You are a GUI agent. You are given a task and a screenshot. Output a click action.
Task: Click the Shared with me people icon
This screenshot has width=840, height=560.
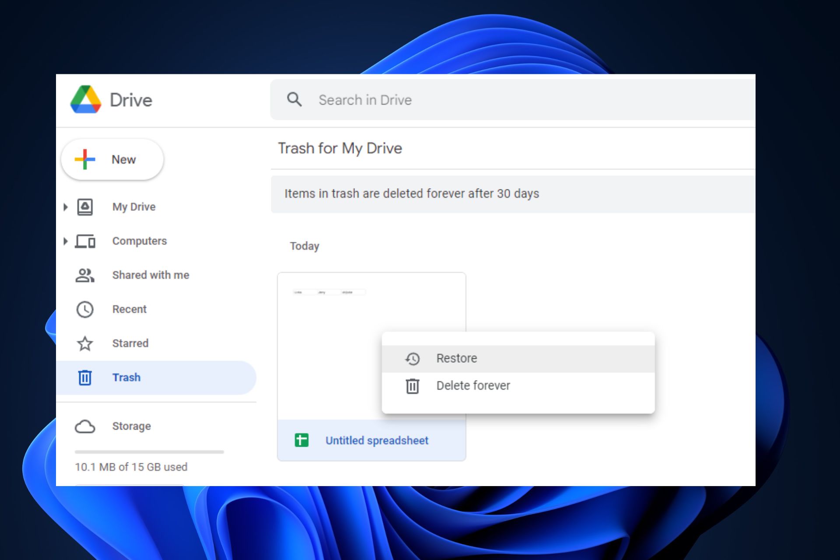pos(84,275)
